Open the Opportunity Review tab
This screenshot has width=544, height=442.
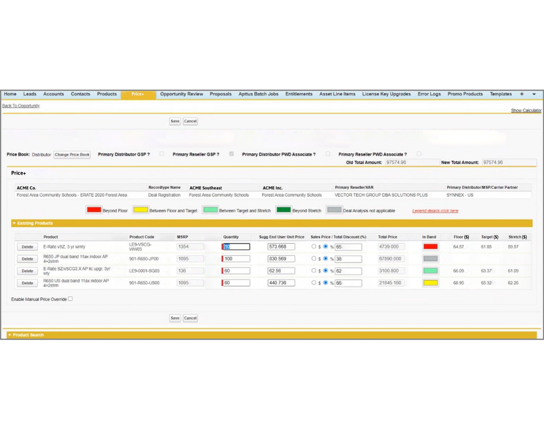coord(181,94)
